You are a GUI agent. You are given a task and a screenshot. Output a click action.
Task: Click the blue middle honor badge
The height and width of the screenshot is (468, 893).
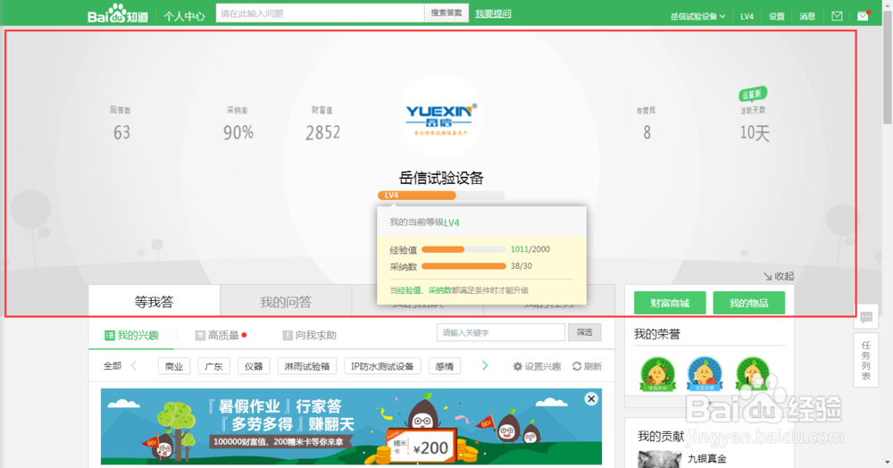pos(705,374)
